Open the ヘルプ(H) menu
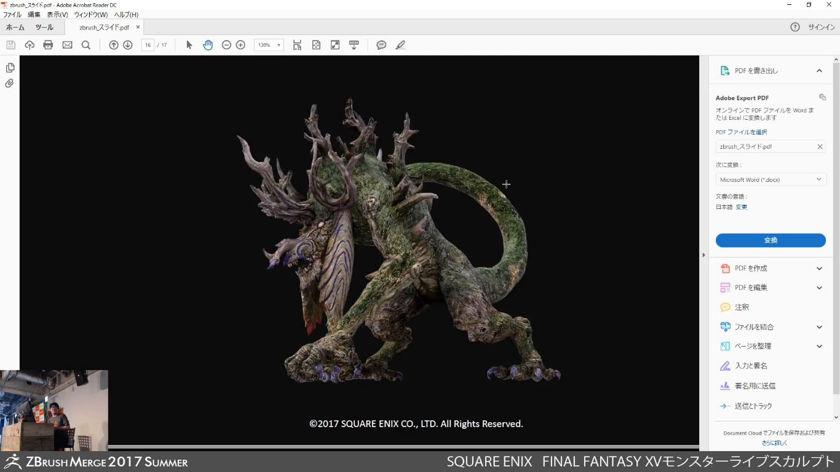Viewport: 840px width, 472px height. (126, 14)
